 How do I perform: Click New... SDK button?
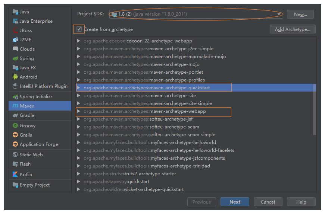tap(300, 14)
